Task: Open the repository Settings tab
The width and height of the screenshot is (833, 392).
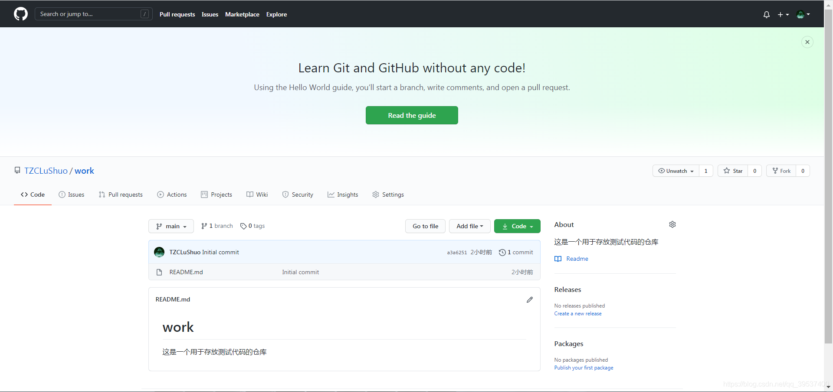Action: 388,194
